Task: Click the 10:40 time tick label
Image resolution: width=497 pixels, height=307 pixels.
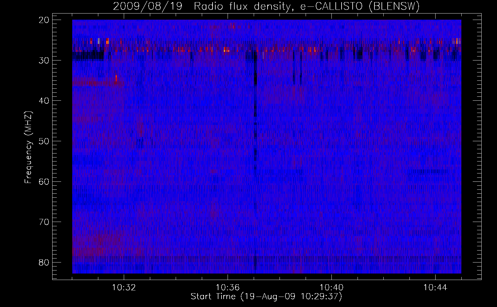Action: 331,288
